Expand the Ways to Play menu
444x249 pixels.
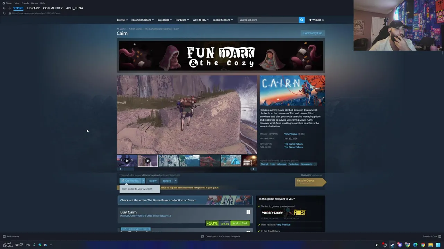click(201, 20)
